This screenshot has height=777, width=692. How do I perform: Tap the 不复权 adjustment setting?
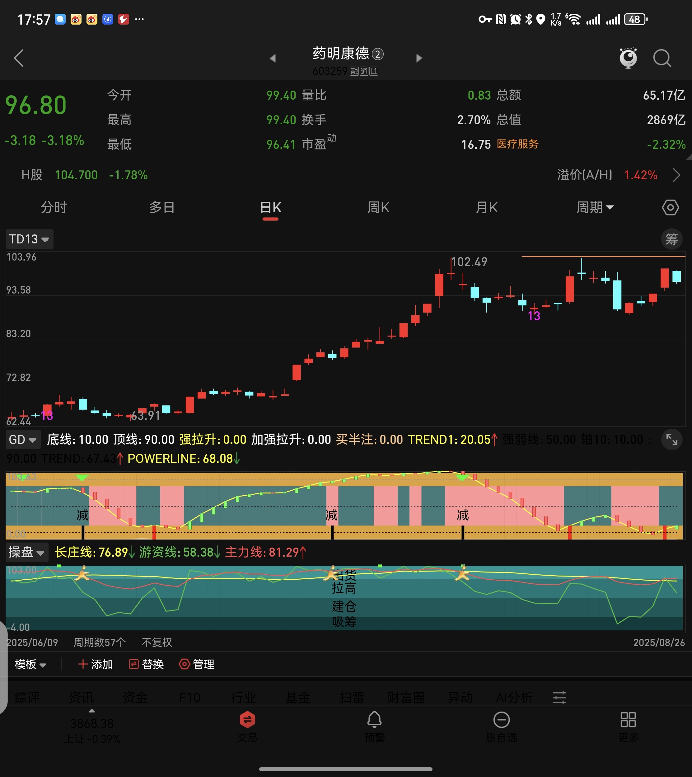coord(157,643)
